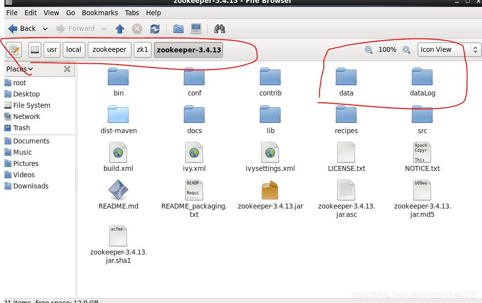Viewport: 482px width, 303px height.
Task: Navigate to the usr path button
Action: [x=52, y=49]
